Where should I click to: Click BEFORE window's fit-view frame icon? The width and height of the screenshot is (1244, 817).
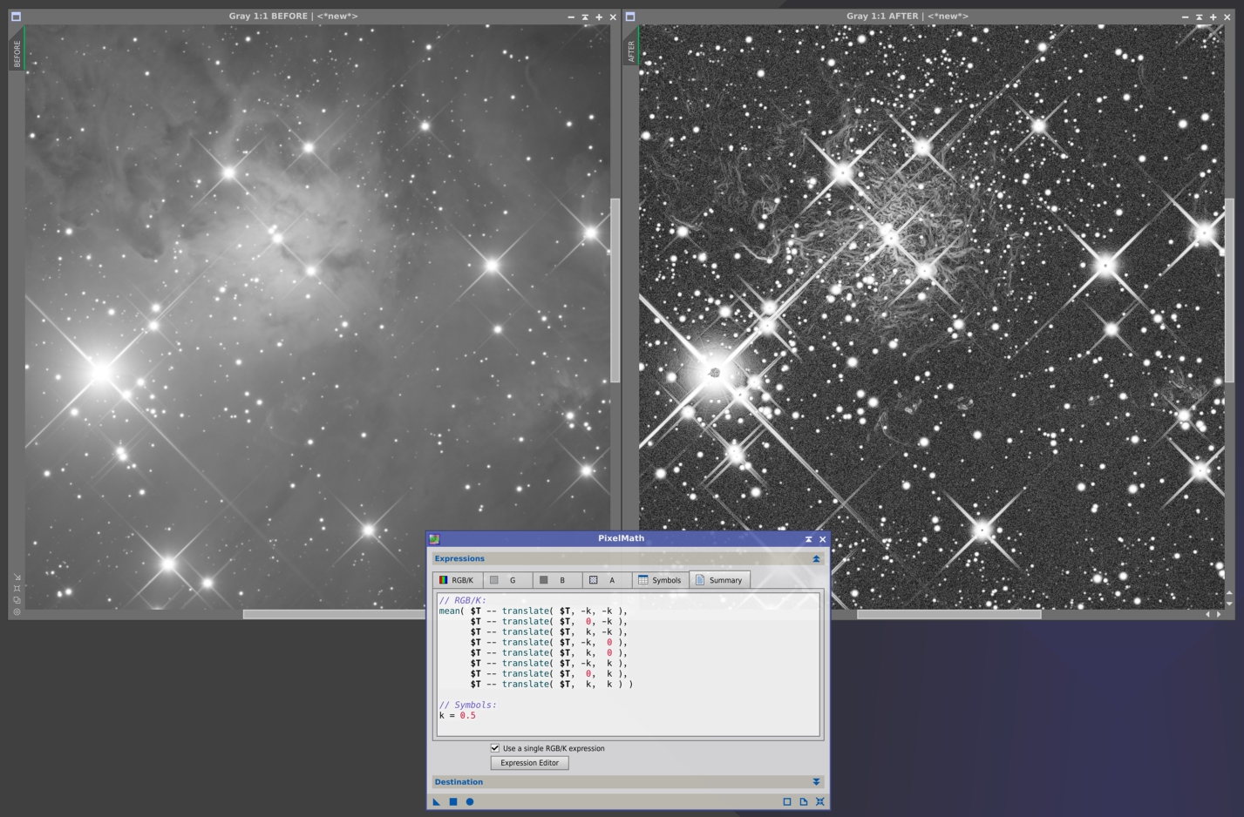pos(17,588)
